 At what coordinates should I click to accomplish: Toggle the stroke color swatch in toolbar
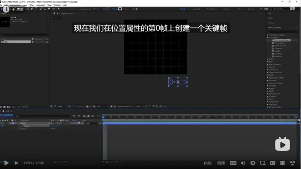point(120,9)
